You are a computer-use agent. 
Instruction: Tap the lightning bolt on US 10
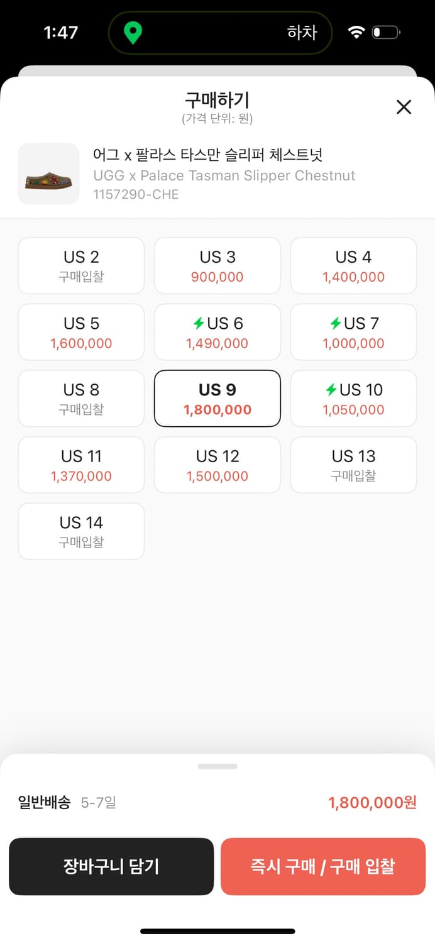[x=331, y=390]
